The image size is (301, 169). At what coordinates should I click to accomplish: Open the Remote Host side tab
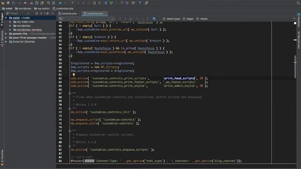coord(299,40)
